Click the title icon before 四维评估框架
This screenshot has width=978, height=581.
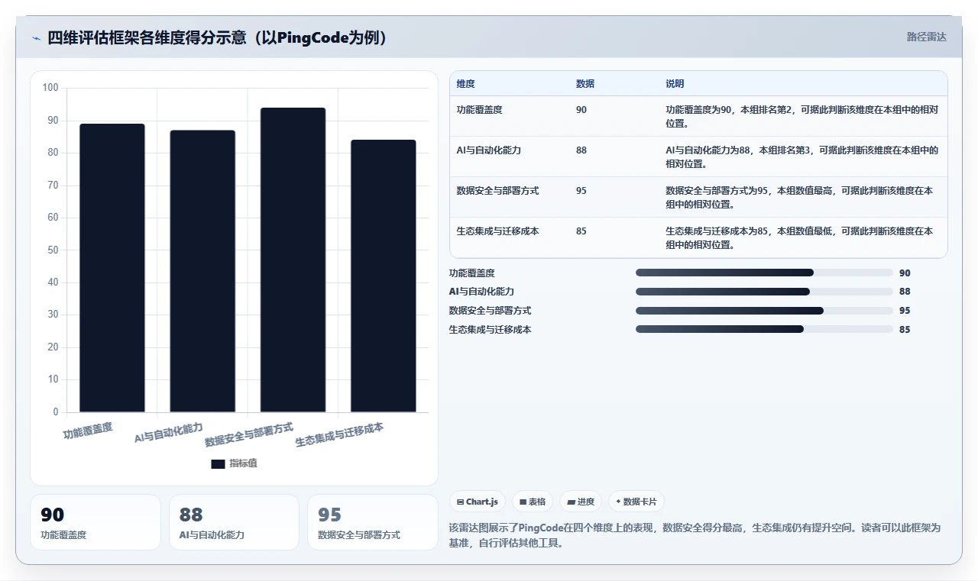point(36,38)
